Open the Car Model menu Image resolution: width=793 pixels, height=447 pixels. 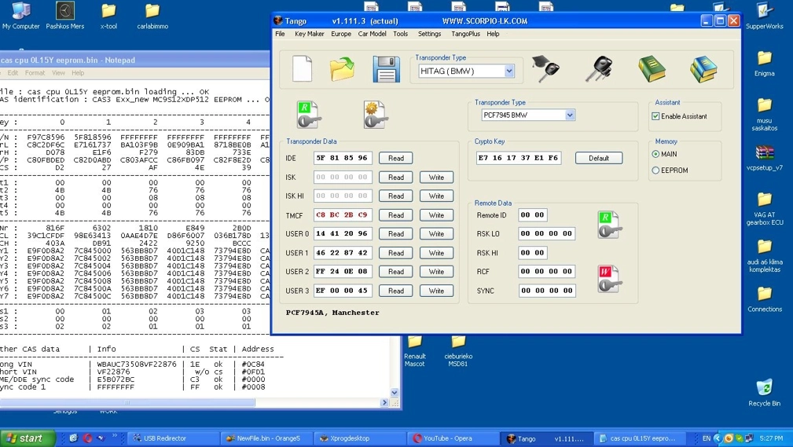[373, 34]
